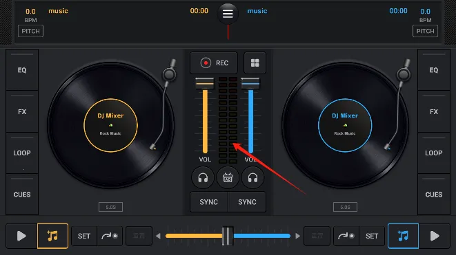Click the orange left volume fader
This screenshot has width=456, height=255.
click(205, 83)
